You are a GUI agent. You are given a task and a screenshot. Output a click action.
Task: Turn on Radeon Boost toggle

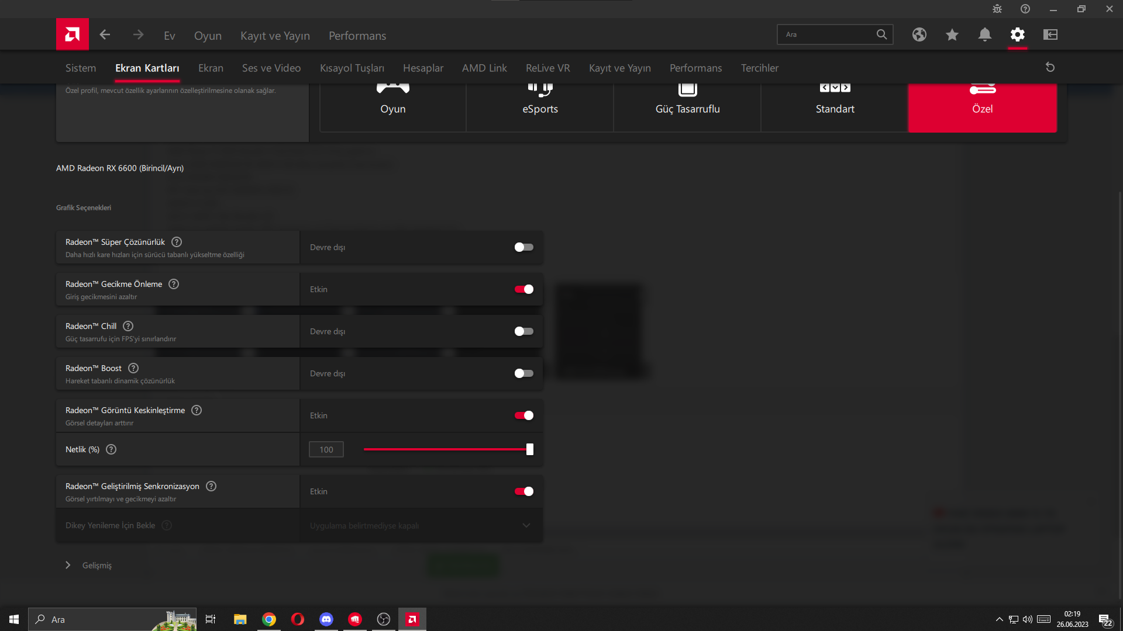(x=523, y=373)
